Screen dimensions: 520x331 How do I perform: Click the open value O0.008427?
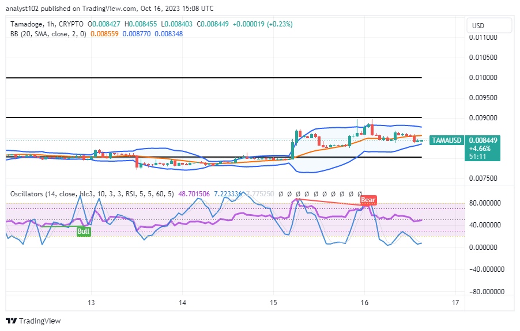tap(104, 24)
